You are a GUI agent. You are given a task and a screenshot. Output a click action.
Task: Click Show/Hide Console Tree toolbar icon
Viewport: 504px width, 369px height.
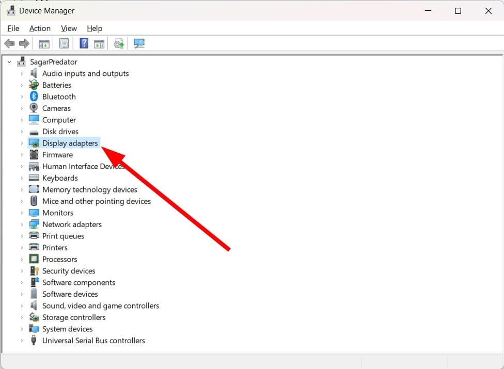tap(44, 44)
